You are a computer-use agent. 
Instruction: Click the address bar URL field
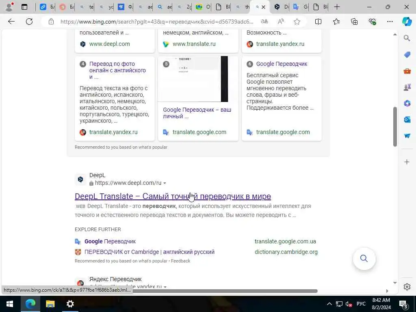point(156,22)
